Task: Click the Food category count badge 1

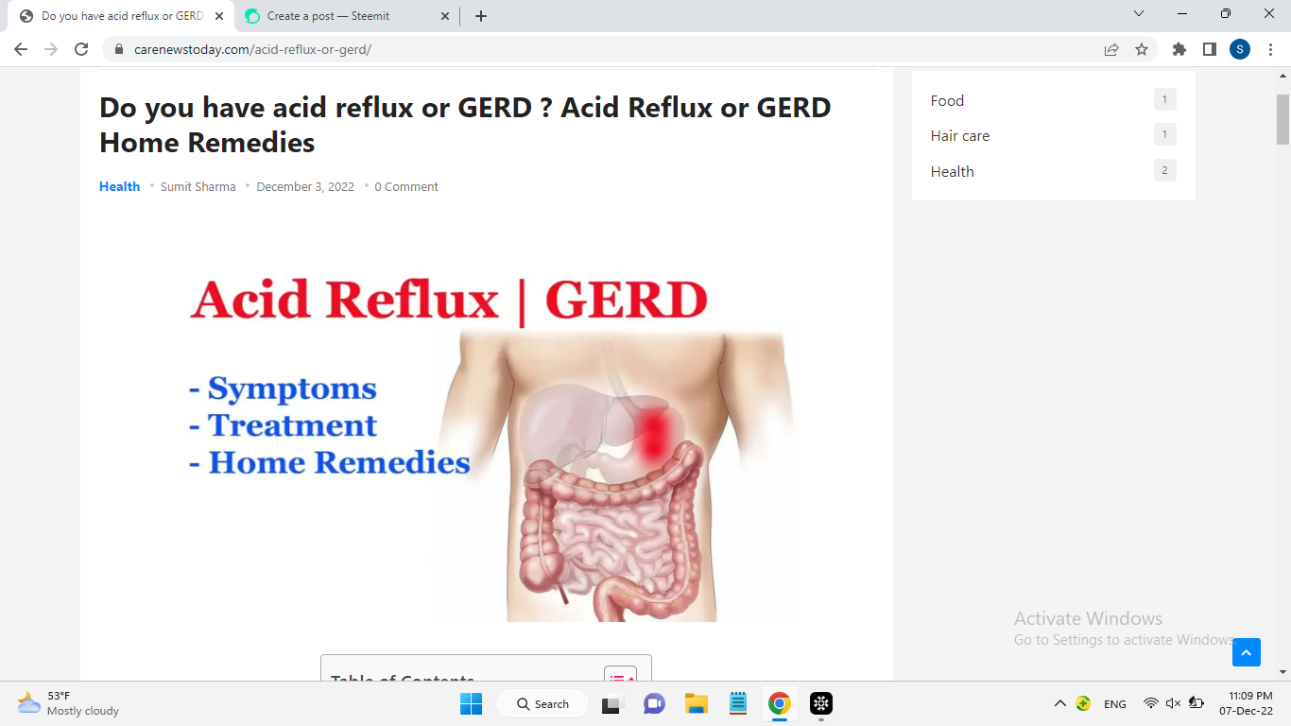Action: coord(1164,99)
